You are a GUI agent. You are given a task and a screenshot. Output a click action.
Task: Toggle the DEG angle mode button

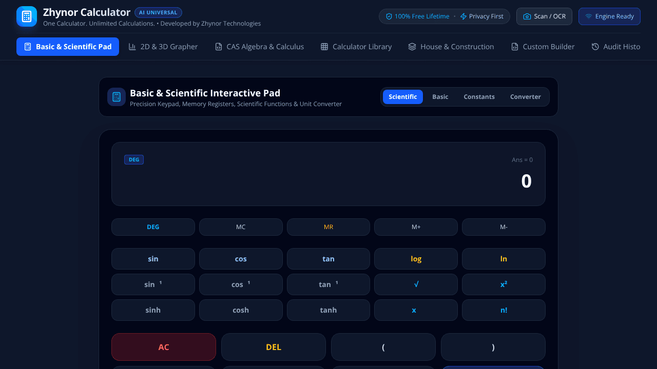(x=153, y=227)
